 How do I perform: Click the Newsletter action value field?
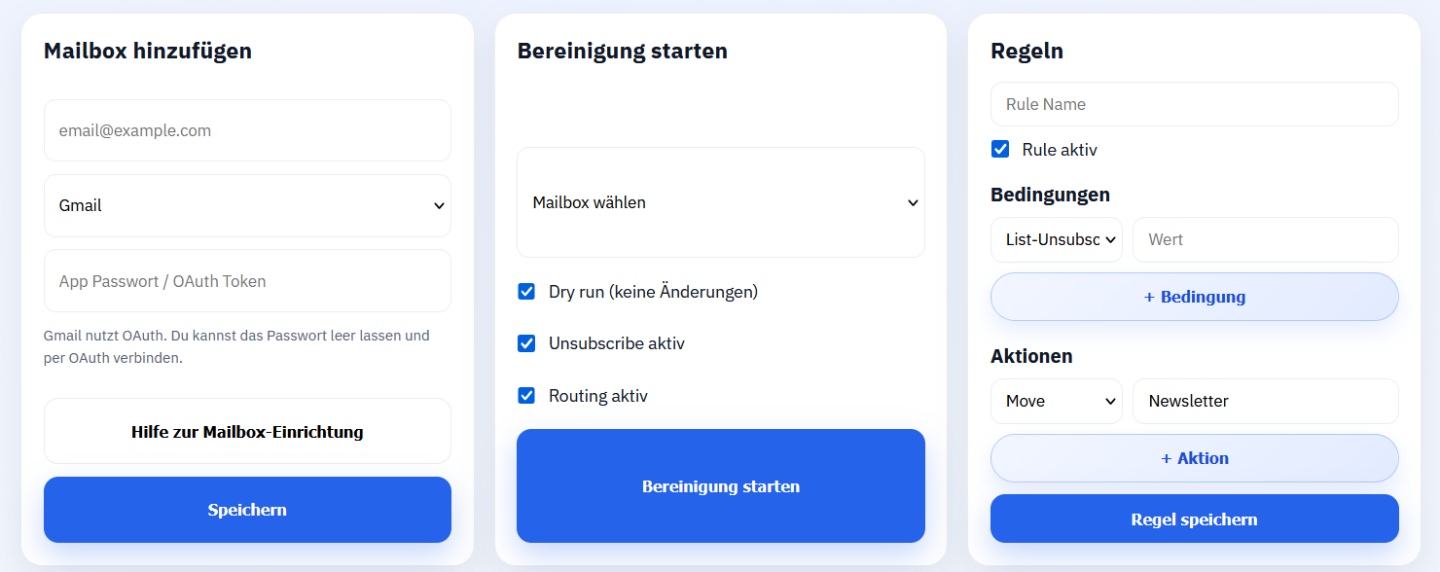coord(1265,401)
